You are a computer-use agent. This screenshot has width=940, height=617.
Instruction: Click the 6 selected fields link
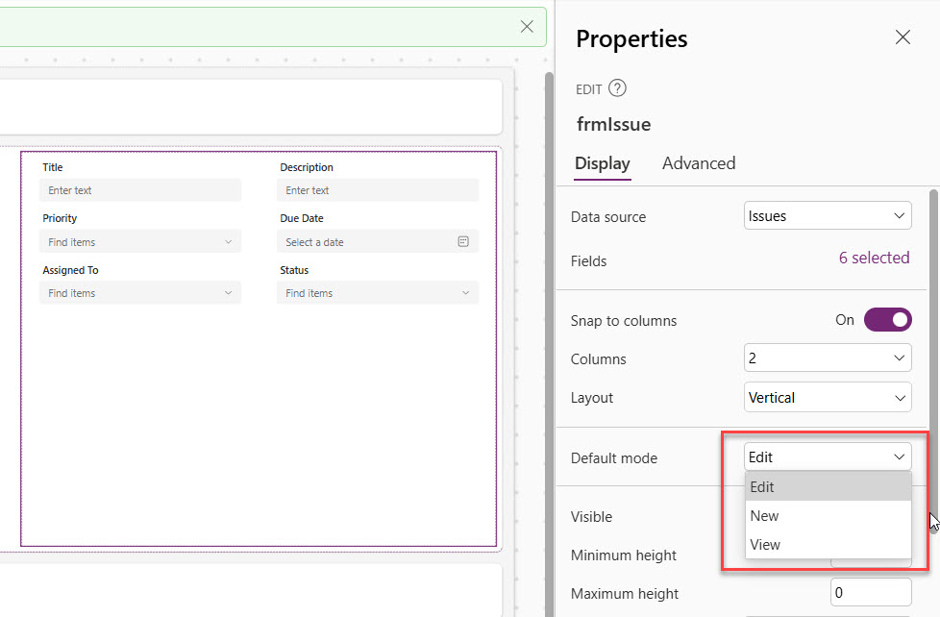(874, 258)
